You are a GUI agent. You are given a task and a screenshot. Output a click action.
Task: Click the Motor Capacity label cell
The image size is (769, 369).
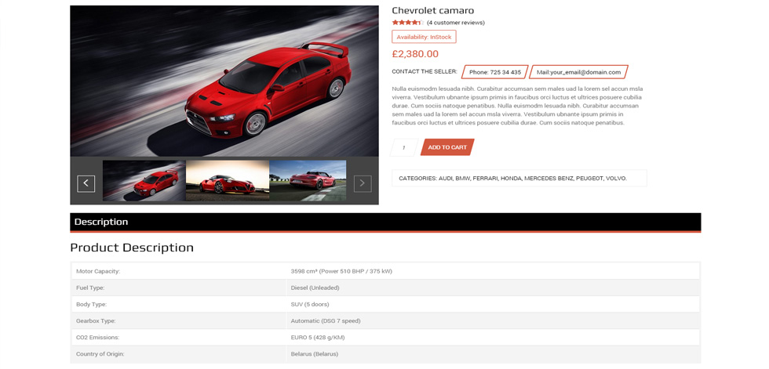tap(179, 271)
